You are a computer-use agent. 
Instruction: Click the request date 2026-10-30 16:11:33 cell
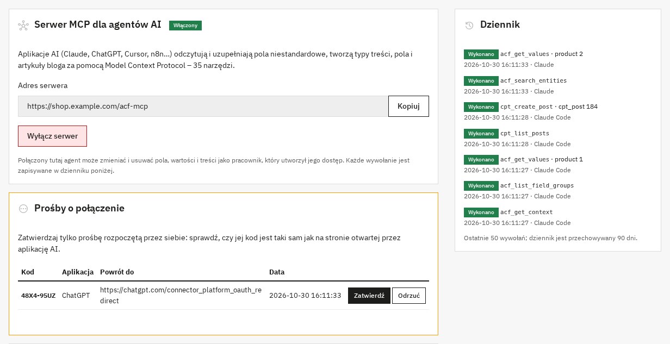305,296
